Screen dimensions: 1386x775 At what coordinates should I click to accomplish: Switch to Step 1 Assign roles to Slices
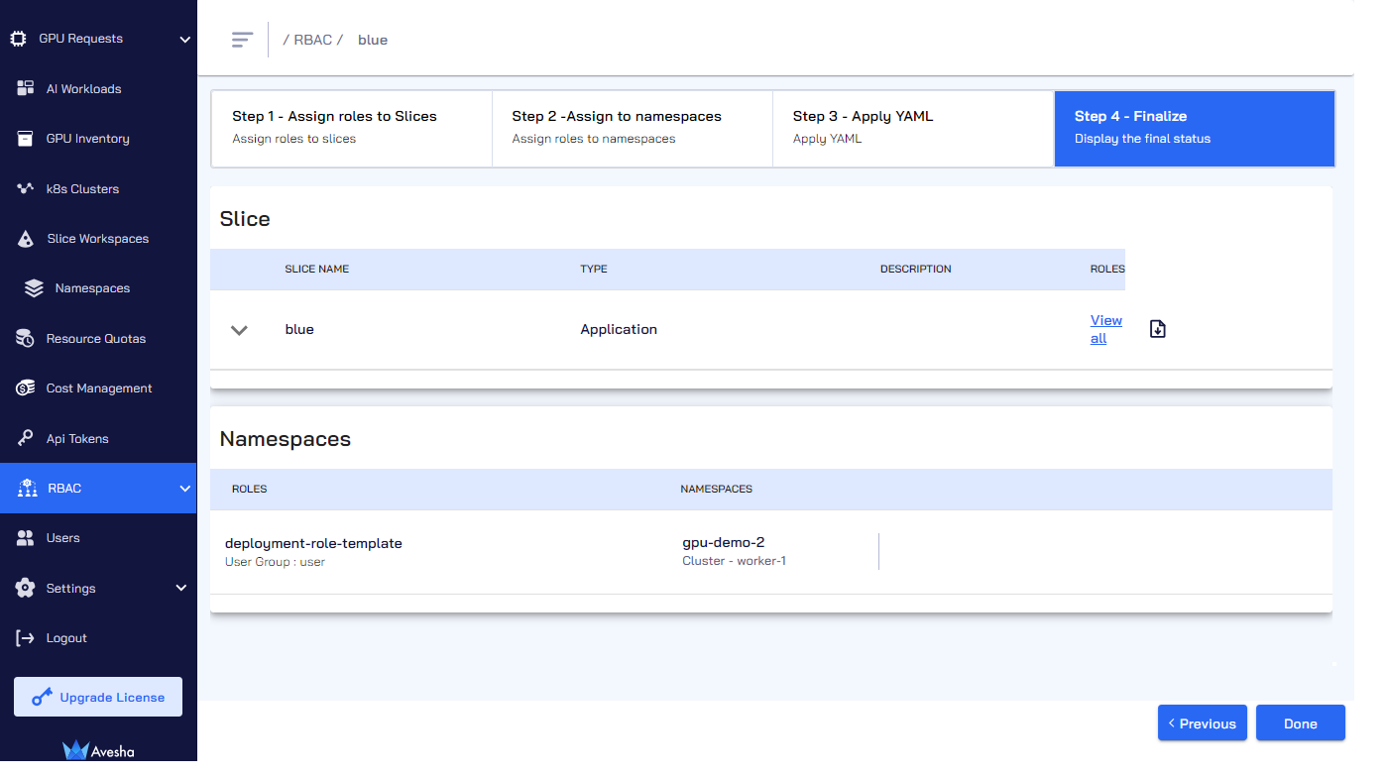click(x=352, y=129)
